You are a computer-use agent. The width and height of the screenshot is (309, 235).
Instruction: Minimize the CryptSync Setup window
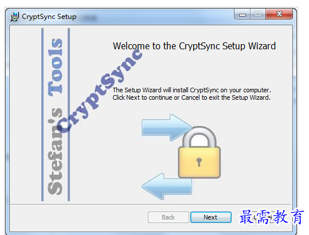[x=242, y=14]
